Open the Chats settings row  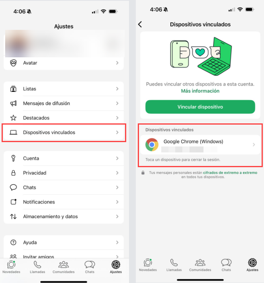pos(64,187)
